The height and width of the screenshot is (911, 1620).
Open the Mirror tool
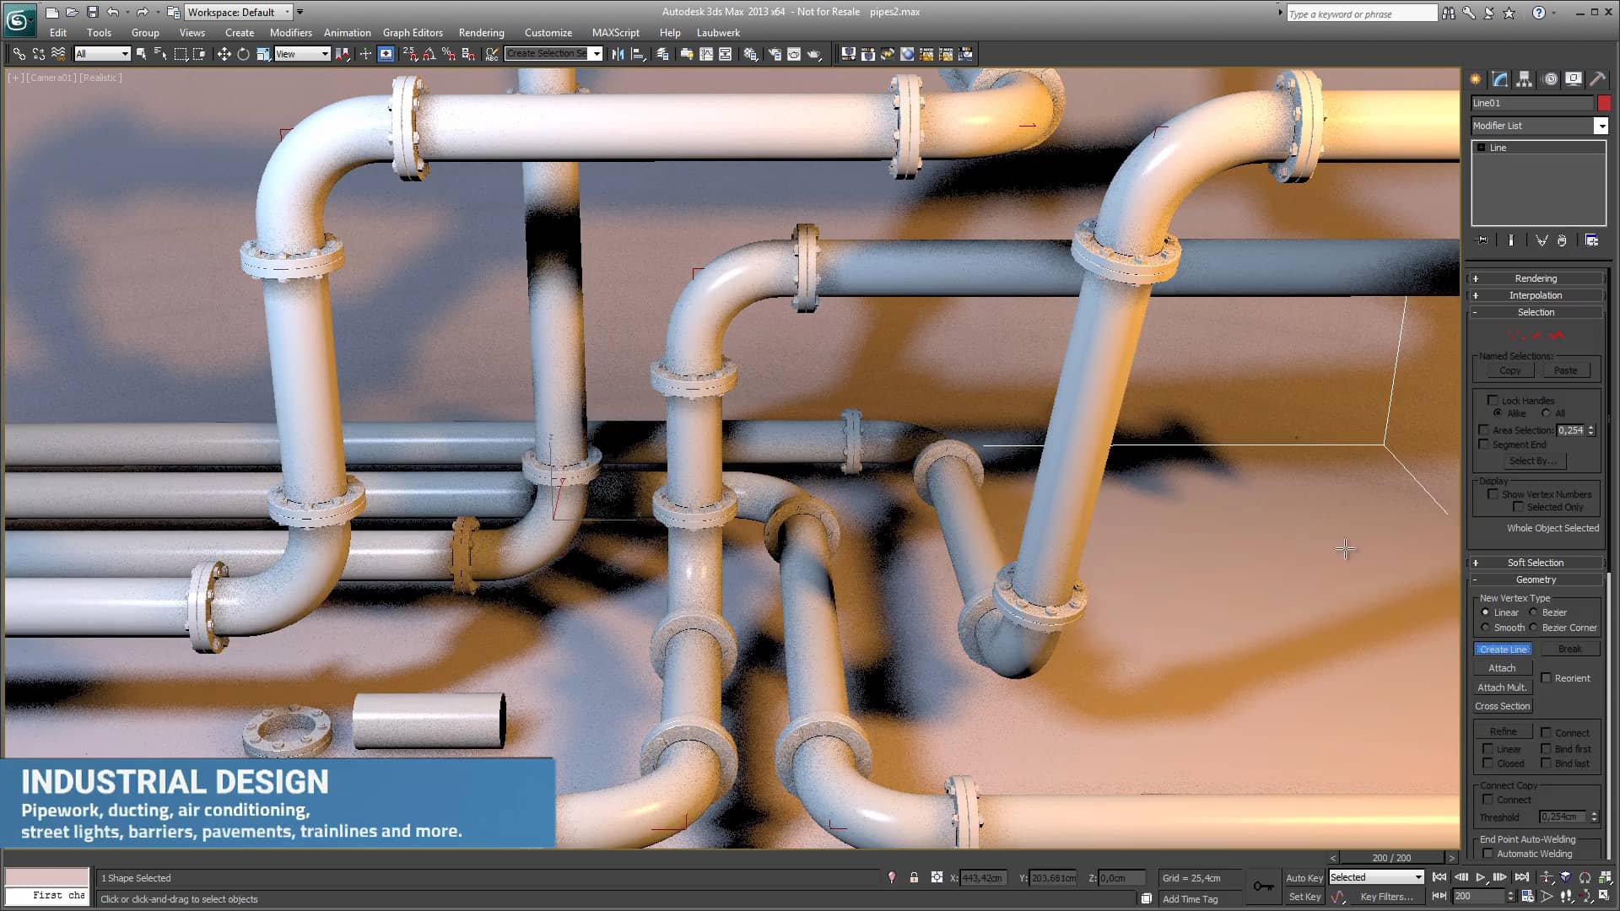click(618, 54)
